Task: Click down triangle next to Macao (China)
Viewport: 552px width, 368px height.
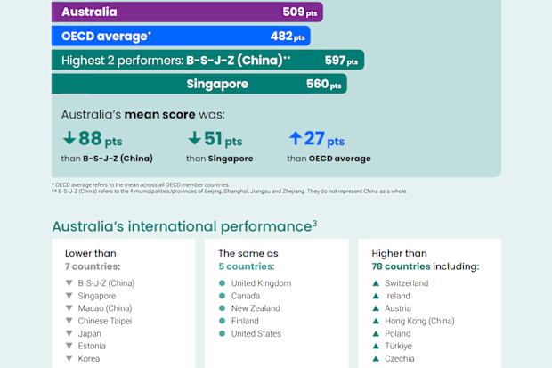Action: [69, 308]
